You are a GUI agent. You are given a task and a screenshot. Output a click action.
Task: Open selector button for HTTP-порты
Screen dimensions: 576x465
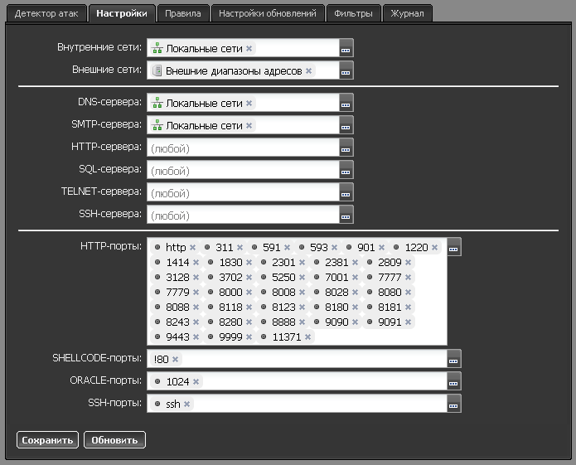coord(453,248)
